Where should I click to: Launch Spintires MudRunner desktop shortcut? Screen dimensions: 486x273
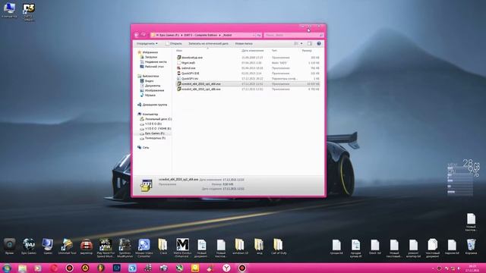tap(125, 248)
